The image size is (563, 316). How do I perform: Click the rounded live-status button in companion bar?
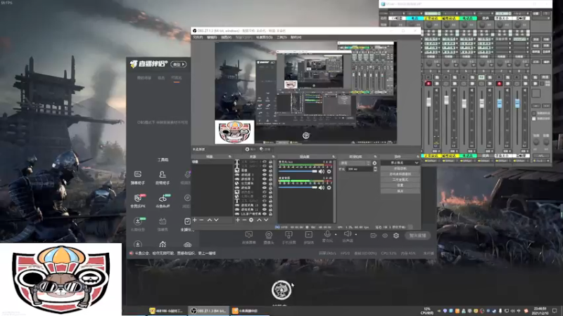click(x=417, y=236)
